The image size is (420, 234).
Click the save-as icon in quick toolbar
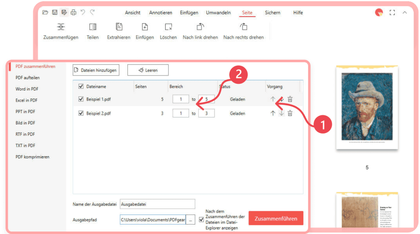(x=64, y=12)
